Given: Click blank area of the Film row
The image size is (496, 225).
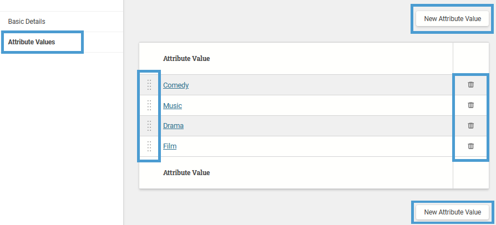Looking at the screenshot, I should [313, 146].
